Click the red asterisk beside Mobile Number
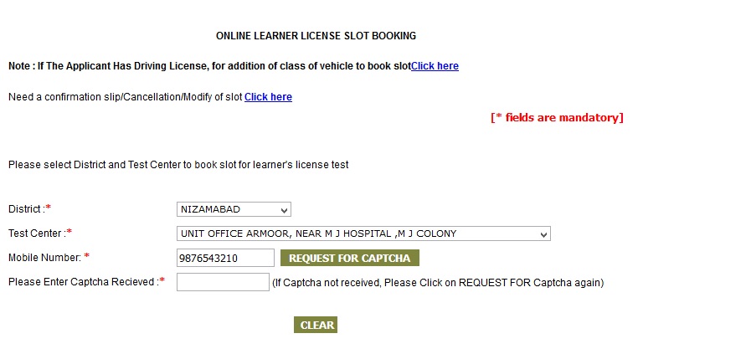This screenshot has width=746, height=354. [87, 256]
